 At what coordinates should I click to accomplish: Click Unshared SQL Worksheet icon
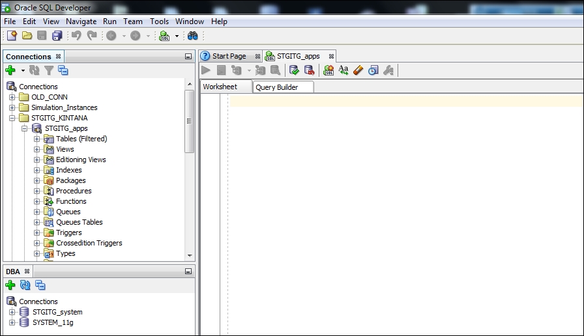click(x=328, y=70)
